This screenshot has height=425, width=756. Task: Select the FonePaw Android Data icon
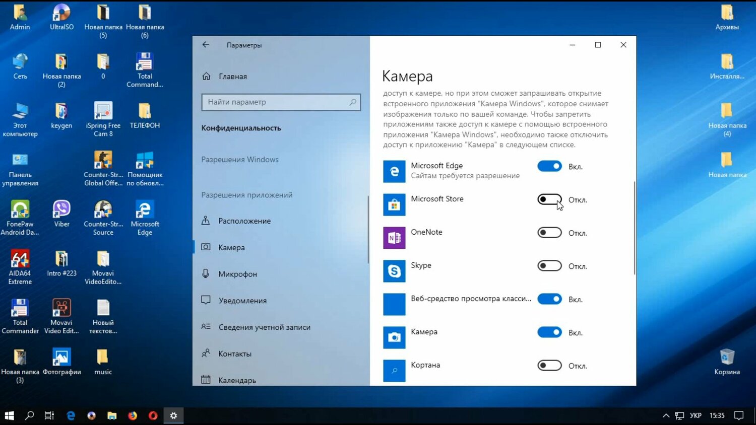click(20, 218)
